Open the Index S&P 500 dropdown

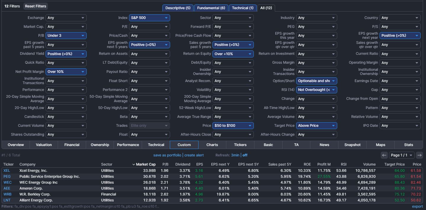(149, 18)
